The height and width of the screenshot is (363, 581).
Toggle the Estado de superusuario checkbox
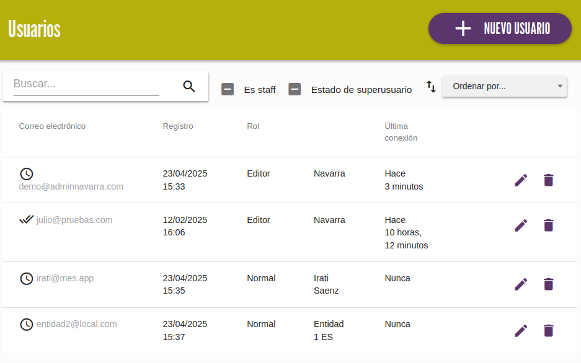pyautogui.click(x=295, y=89)
